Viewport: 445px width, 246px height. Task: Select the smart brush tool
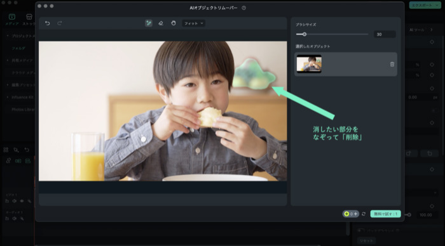coord(148,23)
